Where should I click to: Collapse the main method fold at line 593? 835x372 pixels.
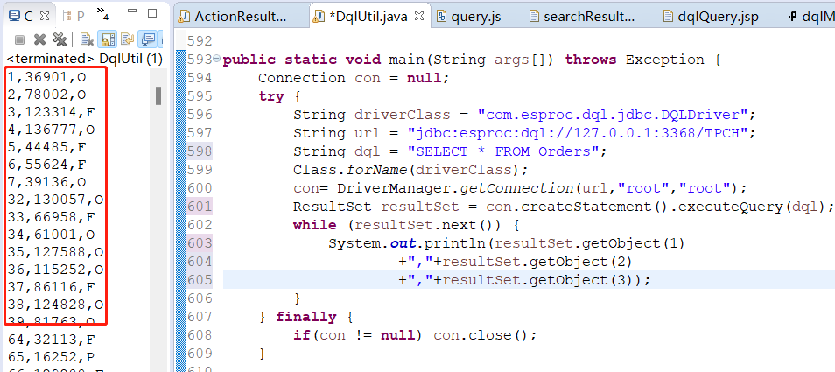tap(215, 58)
